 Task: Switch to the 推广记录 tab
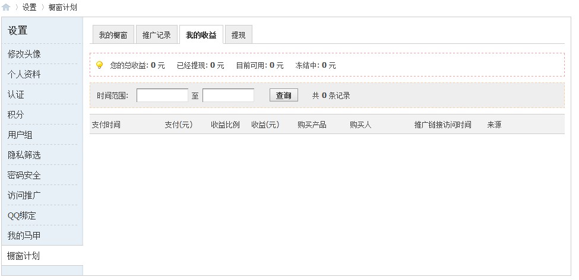pos(156,35)
